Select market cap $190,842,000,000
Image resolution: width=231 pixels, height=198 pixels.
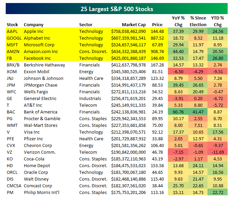(129, 152)
